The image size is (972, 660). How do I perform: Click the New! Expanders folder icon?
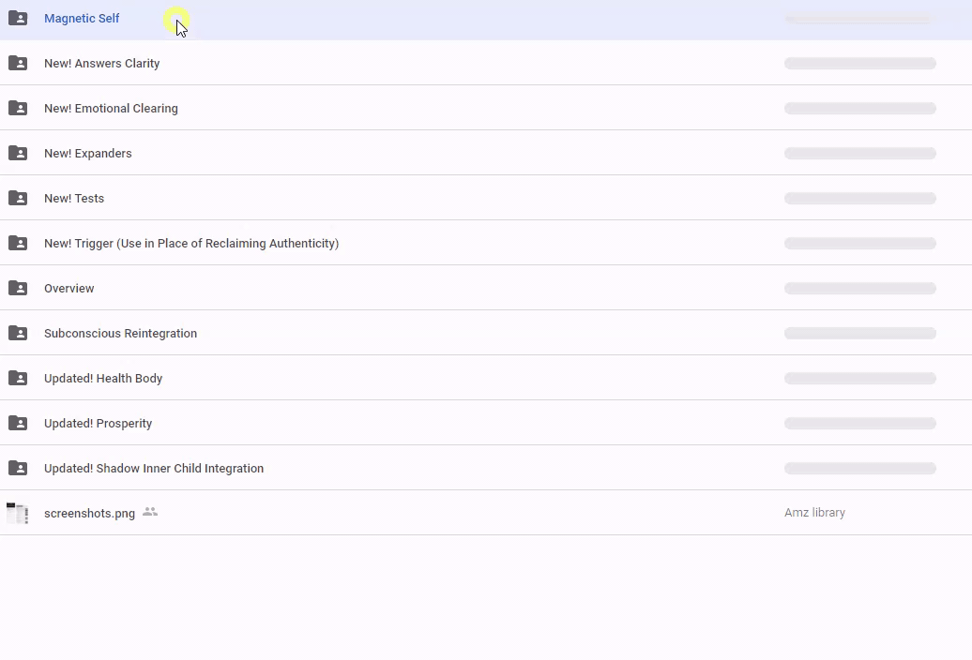pyautogui.click(x=18, y=153)
